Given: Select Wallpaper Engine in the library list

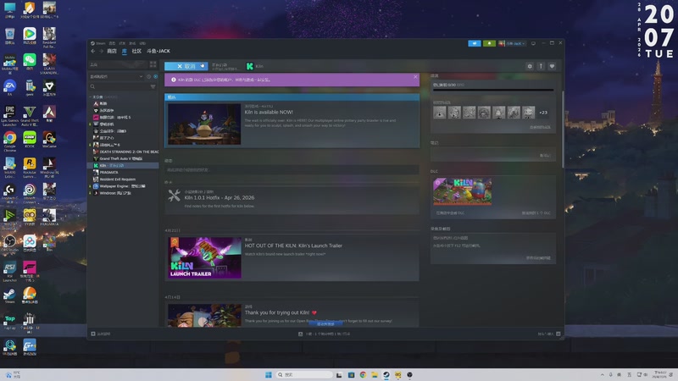Looking at the screenshot, I should click(x=124, y=186).
